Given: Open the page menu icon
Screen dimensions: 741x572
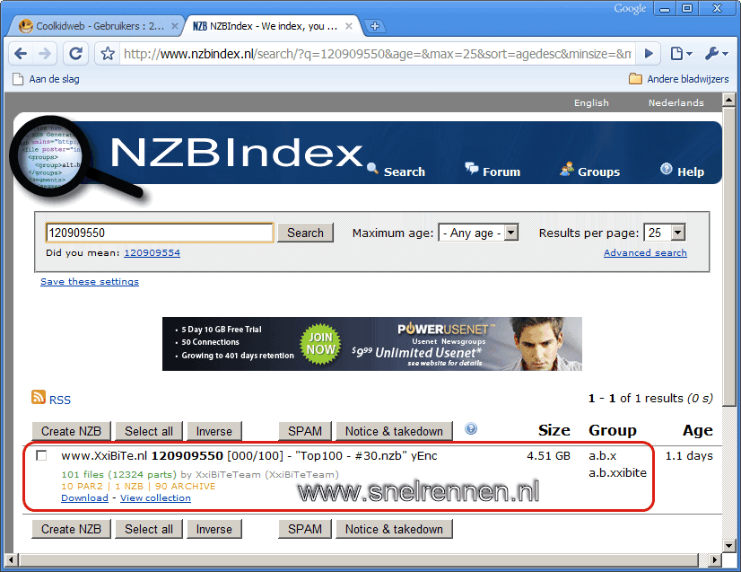Looking at the screenshot, I should [x=681, y=54].
